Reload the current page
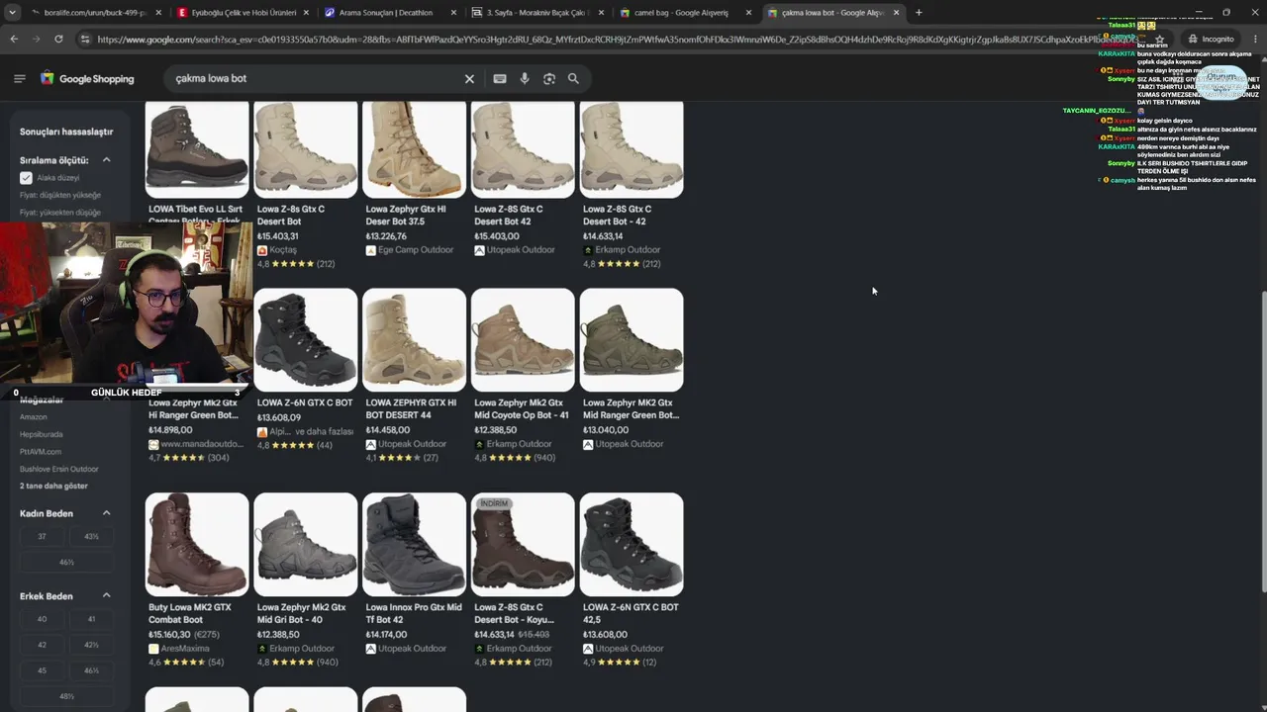This screenshot has height=712, width=1267. pos(58,39)
